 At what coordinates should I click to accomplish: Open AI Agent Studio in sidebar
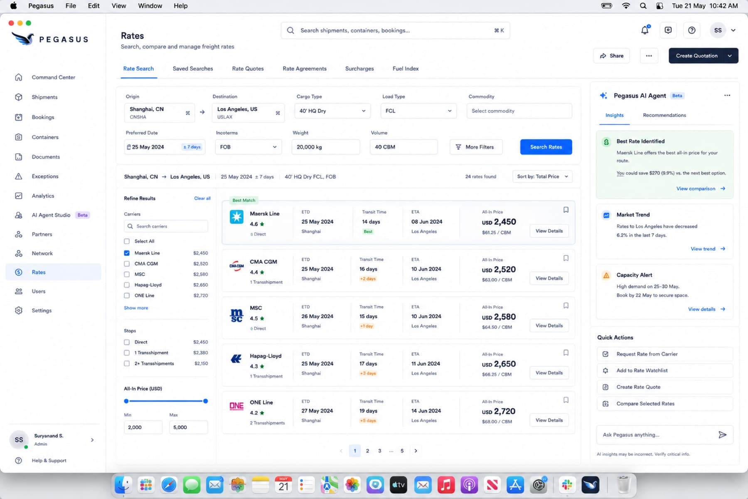click(x=51, y=215)
